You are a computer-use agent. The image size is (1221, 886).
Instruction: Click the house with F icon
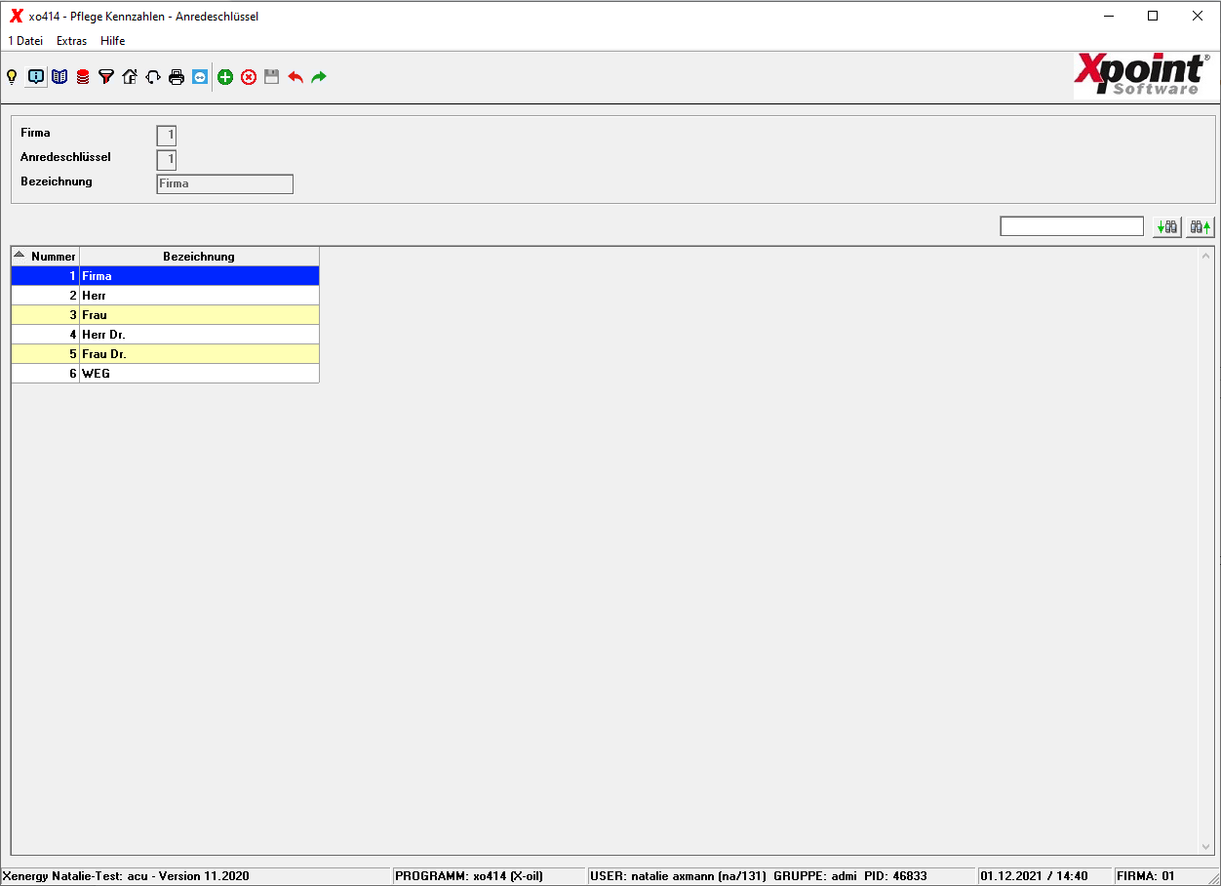pos(130,77)
